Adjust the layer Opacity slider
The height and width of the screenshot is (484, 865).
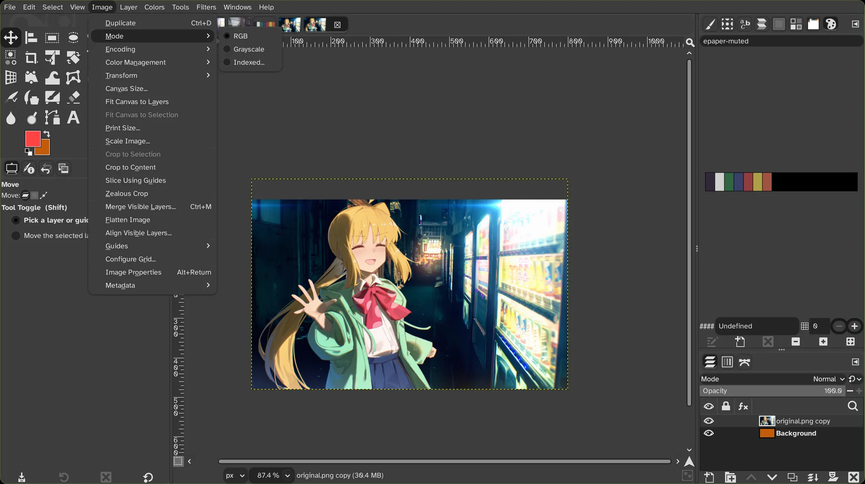[773, 391]
